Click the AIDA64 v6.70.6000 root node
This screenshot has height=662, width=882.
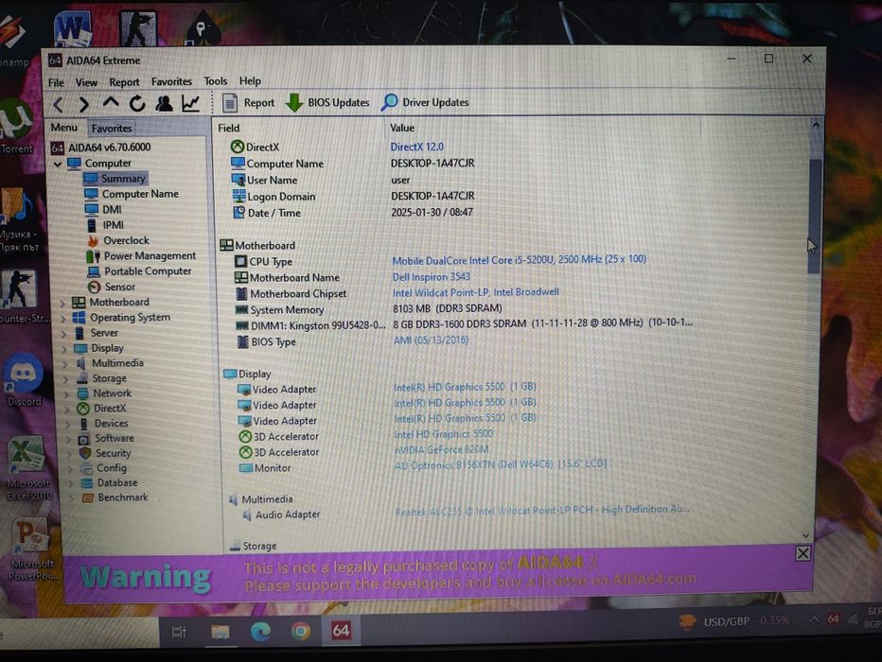[x=101, y=148]
